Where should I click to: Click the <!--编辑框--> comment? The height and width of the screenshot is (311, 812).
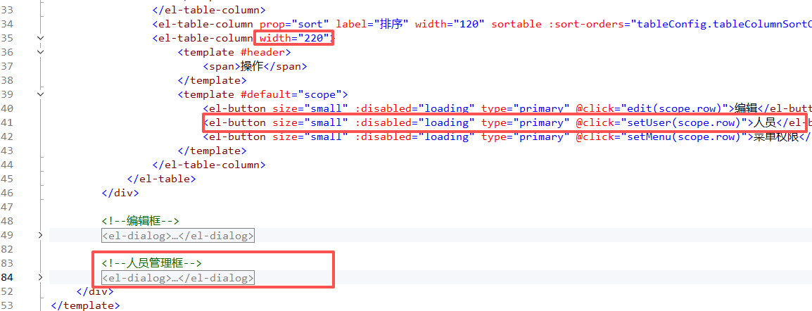click(139, 221)
